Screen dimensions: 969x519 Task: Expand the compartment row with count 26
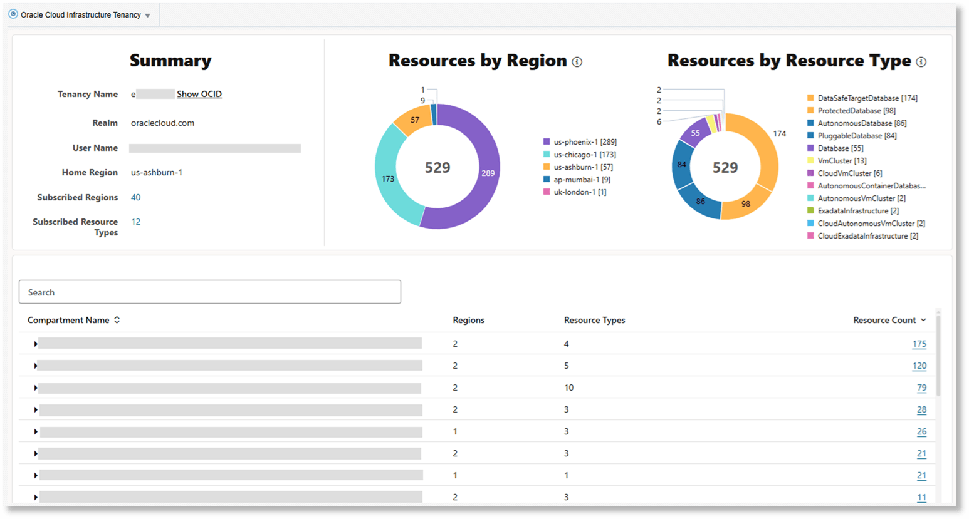pyautogui.click(x=35, y=431)
